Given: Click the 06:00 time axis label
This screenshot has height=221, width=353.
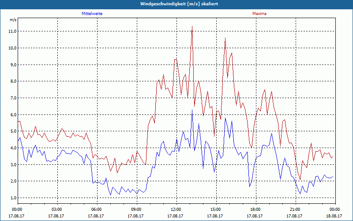Looking at the screenshot, I should 97,210.
